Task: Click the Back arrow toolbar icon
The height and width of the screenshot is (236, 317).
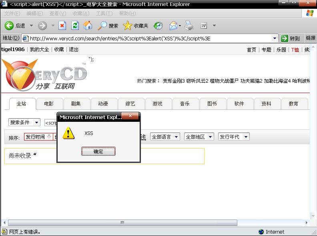Action: point(9,26)
